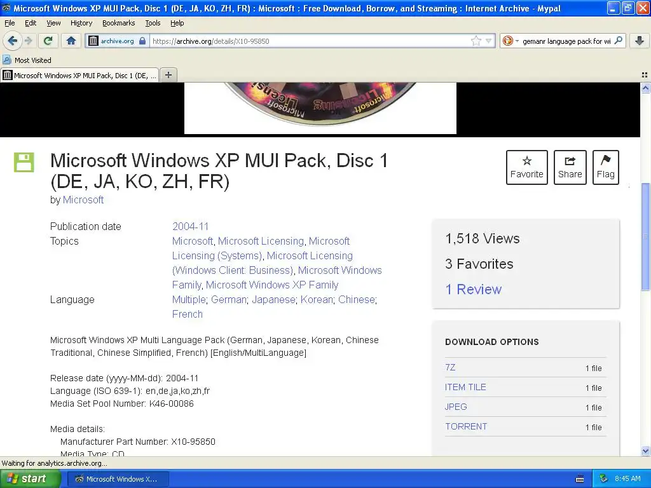Click the 8:45 AM taskbar clock
This screenshot has height=488, width=651.
point(627,479)
